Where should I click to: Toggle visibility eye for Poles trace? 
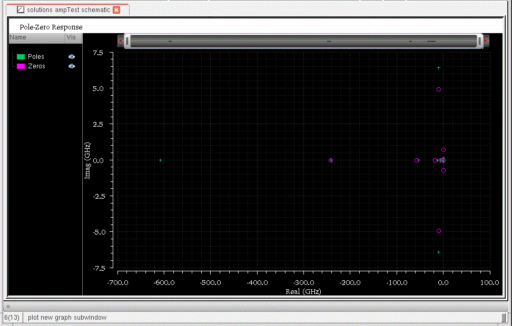coord(72,57)
